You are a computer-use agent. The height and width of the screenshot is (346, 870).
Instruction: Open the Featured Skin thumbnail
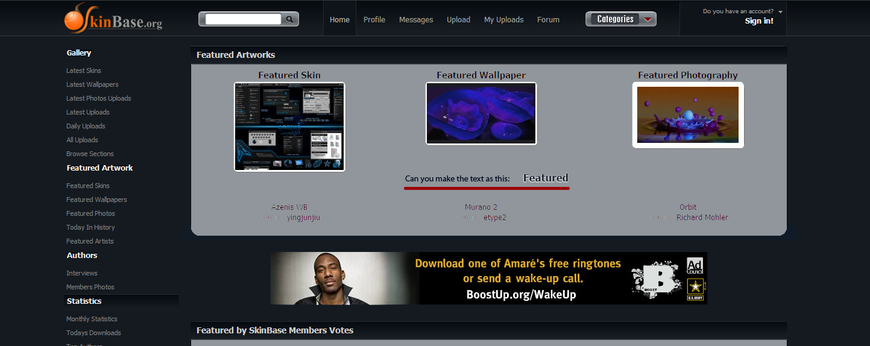click(289, 127)
